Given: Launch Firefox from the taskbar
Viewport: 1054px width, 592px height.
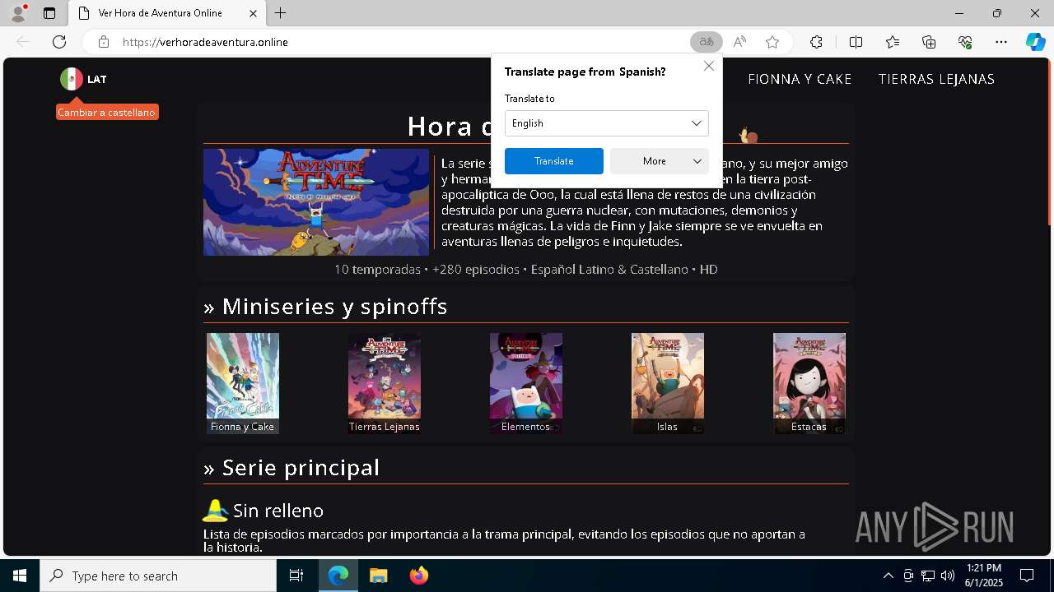Looking at the screenshot, I should (418, 576).
